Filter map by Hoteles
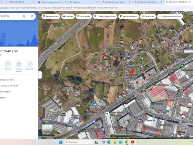Image resolution: width=193 pixels, height=145 pixels. [68, 17]
